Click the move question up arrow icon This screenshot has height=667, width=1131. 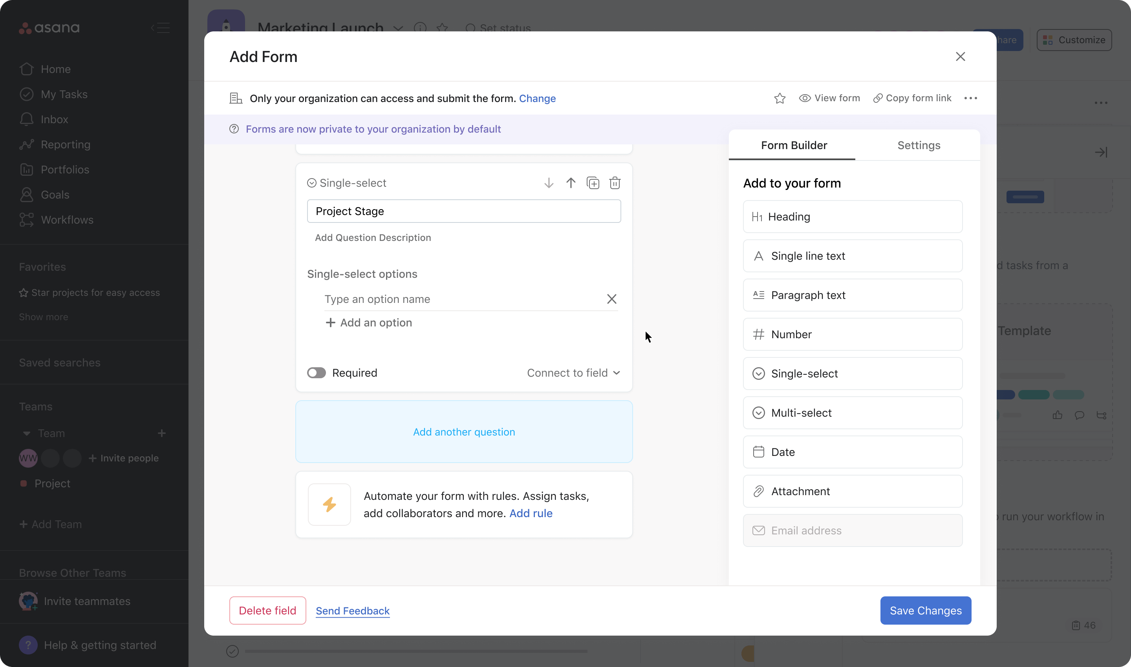click(x=571, y=182)
